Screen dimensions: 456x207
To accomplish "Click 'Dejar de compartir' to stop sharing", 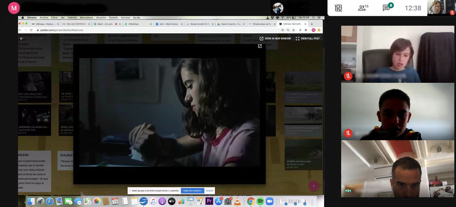I will pos(192,190).
